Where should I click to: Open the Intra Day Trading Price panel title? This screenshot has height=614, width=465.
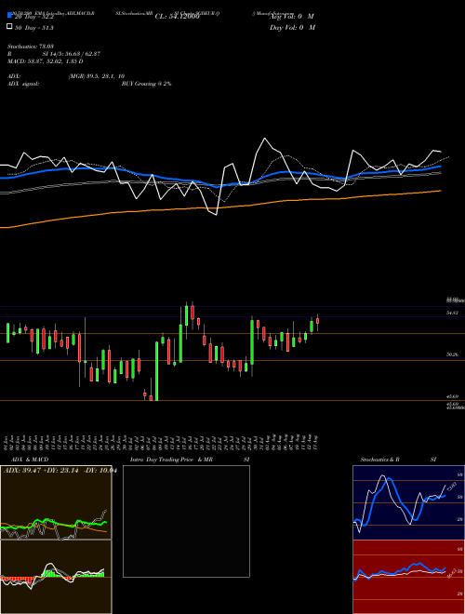click(191, 460)
